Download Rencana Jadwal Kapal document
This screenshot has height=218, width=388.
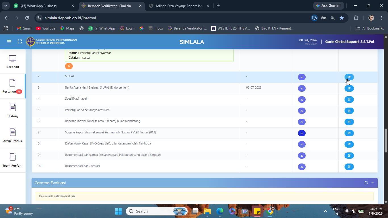[302, 122]
